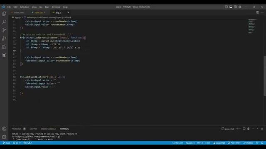This screenshot has width=266, height=149.
Task: Open the Search view in activity bar
Action: (x=4, y=22)
